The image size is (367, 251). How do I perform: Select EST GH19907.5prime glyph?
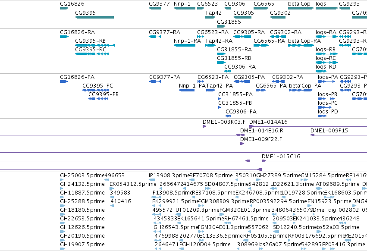click(63, 249)
